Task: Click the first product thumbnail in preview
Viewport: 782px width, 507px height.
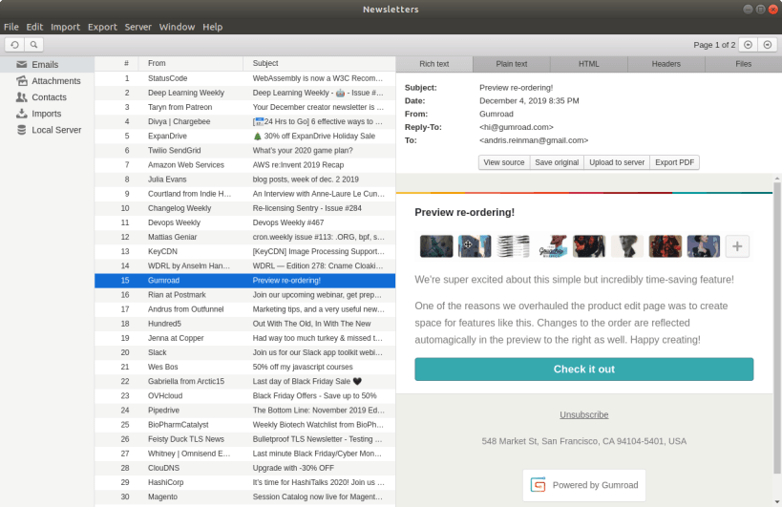Action: point(436,246)
